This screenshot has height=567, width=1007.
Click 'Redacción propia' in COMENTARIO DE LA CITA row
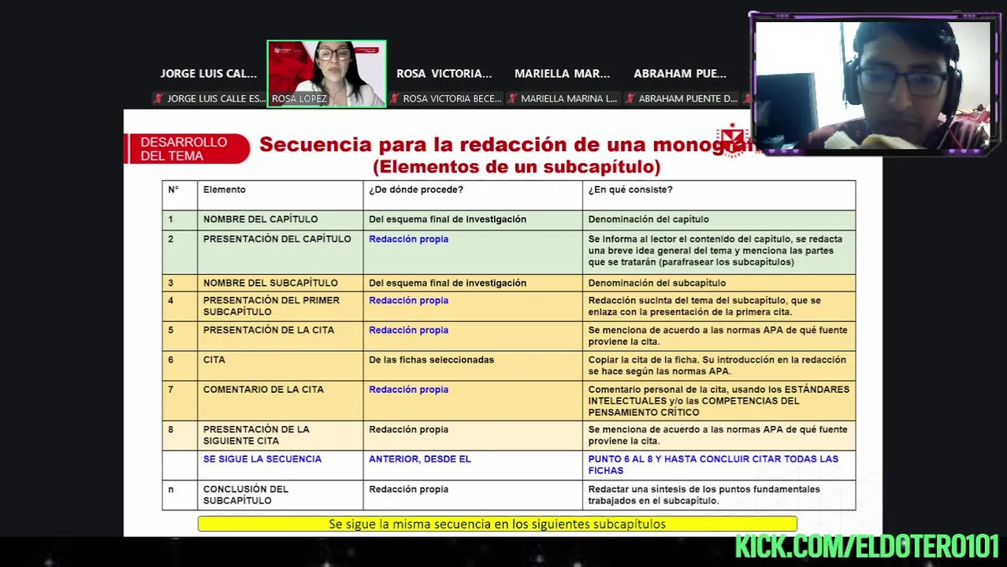408,390
